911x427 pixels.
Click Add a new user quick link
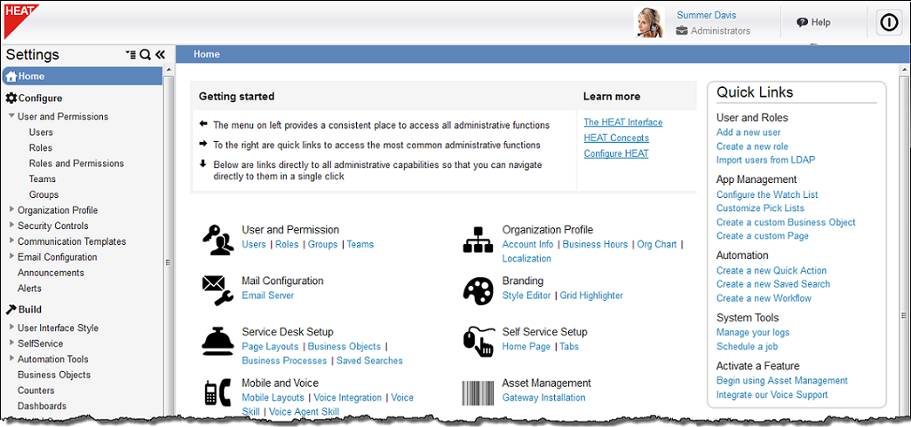click(749, 132)
